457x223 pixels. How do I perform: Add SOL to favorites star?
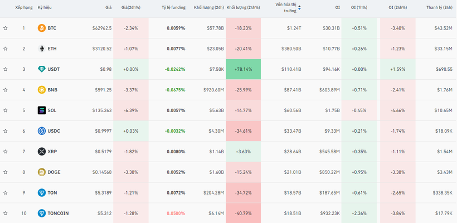(x=5, y=110)
